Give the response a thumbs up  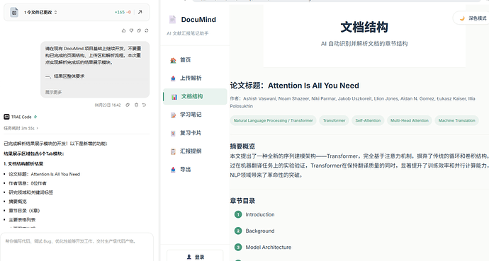124,30
